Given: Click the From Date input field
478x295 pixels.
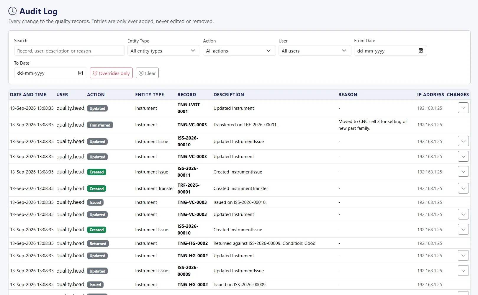Looking at the screenshot, I should click(x=390, y=51).
